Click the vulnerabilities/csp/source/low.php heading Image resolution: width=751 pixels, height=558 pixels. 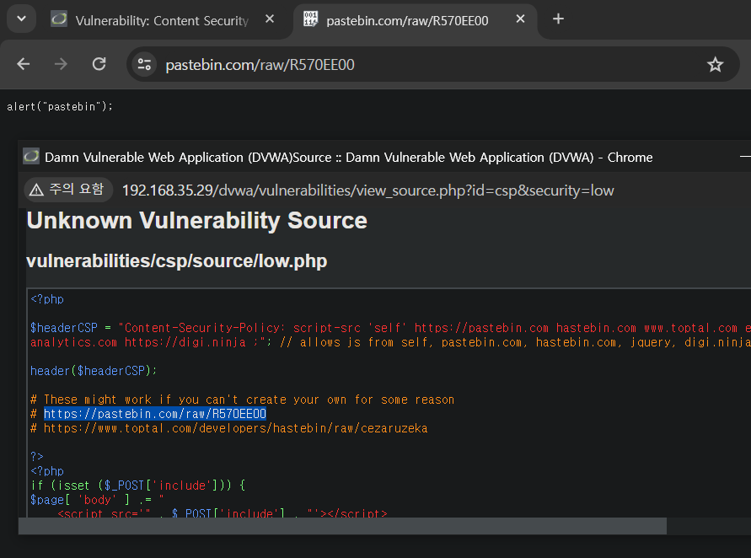[x=177, y=261]
